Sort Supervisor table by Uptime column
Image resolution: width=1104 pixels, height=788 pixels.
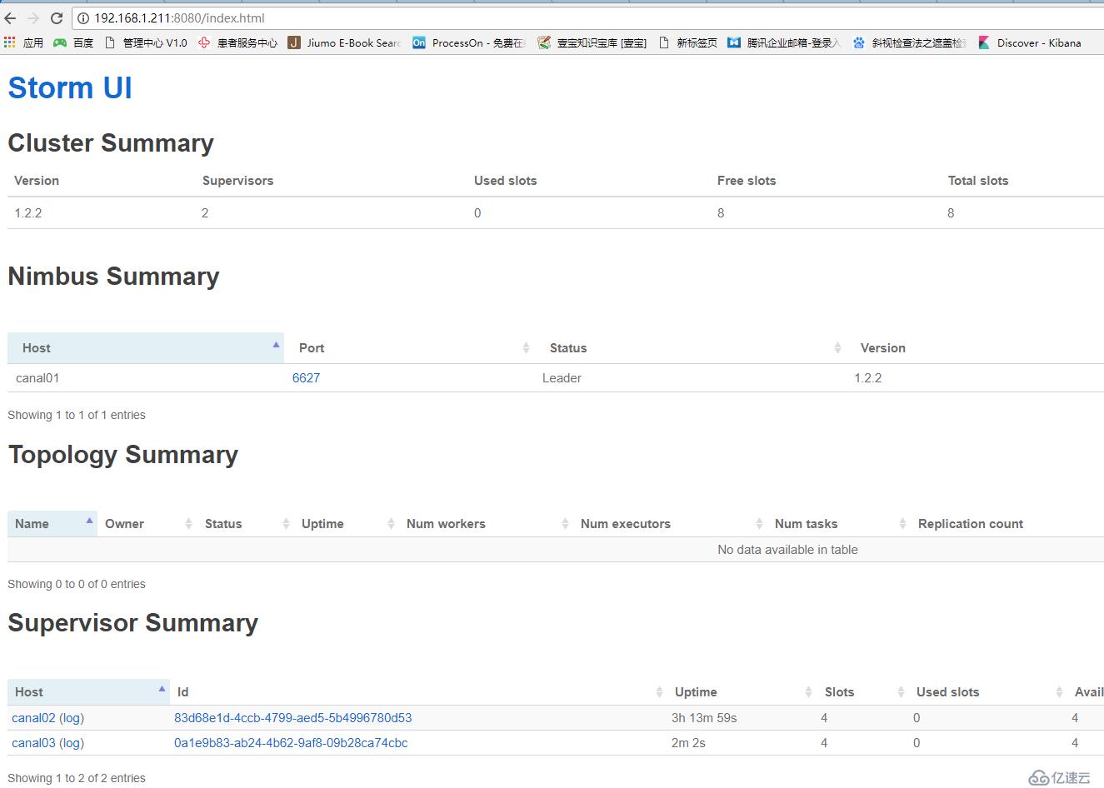tap(742, 691)
